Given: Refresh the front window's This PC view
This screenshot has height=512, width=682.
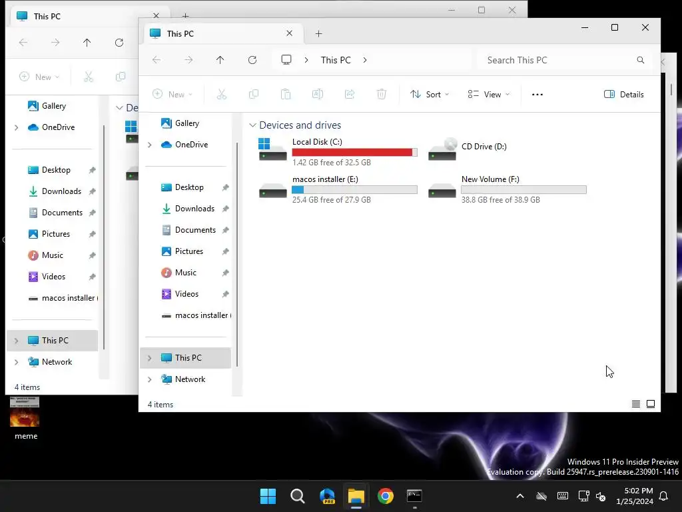Looking at the screenshot, I should point(252,60).
